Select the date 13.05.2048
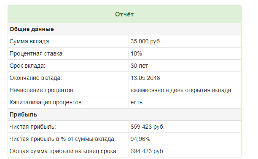The height and width of the screenshot is (159, 258). pos(145,78)
